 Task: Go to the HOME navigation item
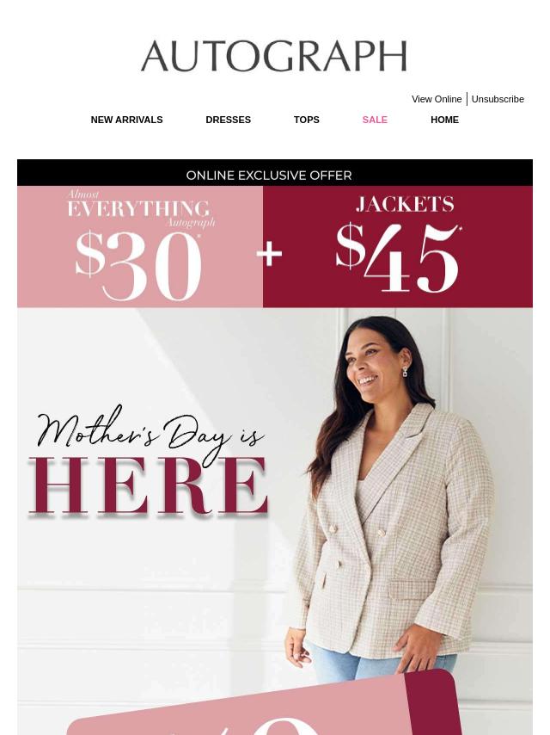point(444,120)
